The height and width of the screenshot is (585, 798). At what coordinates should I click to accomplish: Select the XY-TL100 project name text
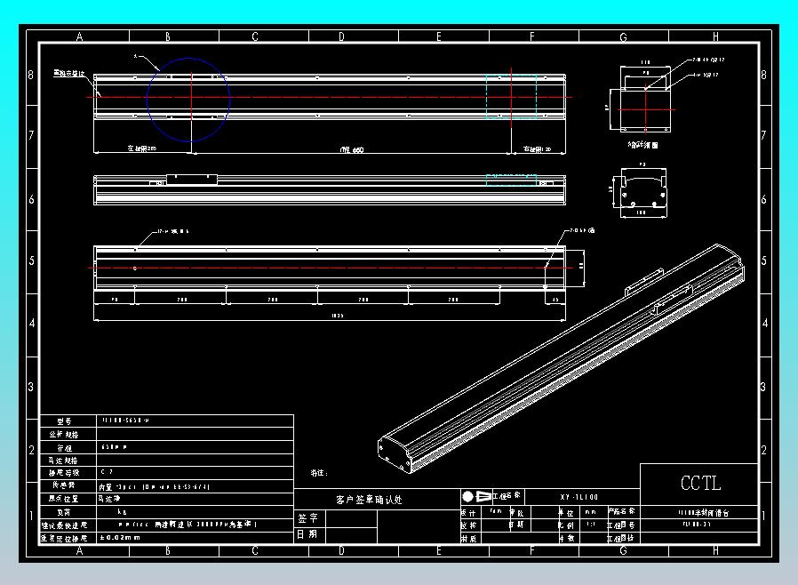[579, 497]
